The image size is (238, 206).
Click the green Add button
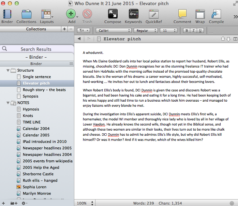point(71,14)
